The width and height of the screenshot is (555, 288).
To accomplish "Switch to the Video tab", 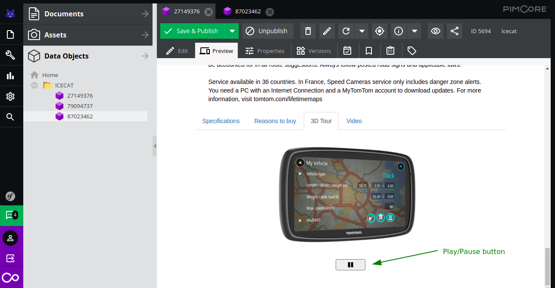I will 354,121.
